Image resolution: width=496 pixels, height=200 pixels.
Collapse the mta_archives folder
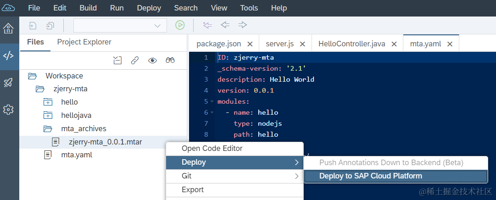(47, 129)
